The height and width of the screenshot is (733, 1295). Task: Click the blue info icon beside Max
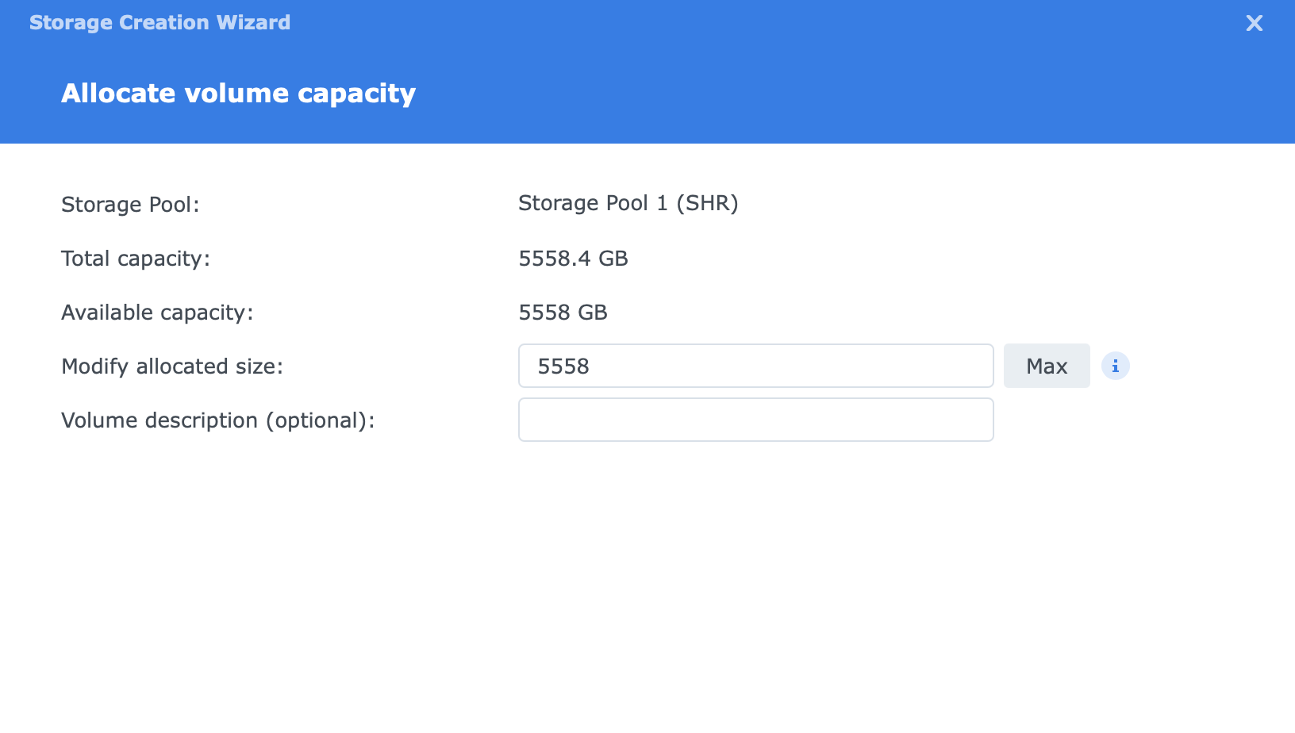(x=1115, y=366)
